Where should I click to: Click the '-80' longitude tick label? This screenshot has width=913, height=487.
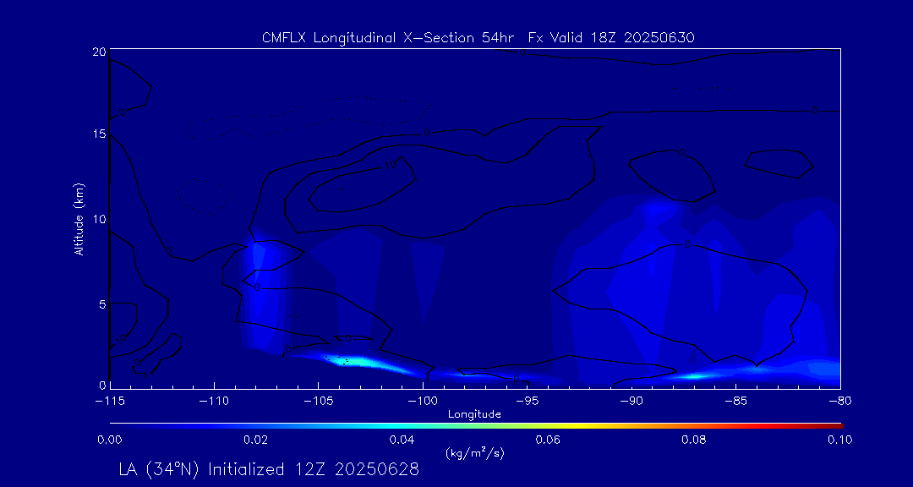[840, 401]
